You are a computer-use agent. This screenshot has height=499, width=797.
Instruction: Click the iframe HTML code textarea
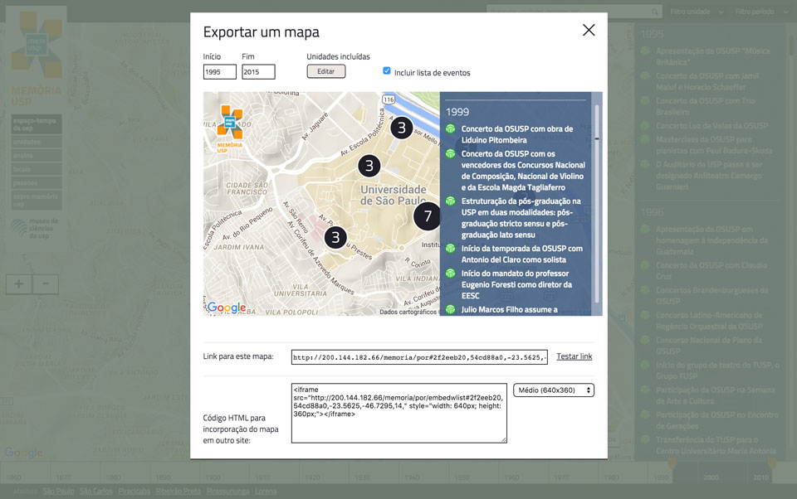(x=399, y=414)
